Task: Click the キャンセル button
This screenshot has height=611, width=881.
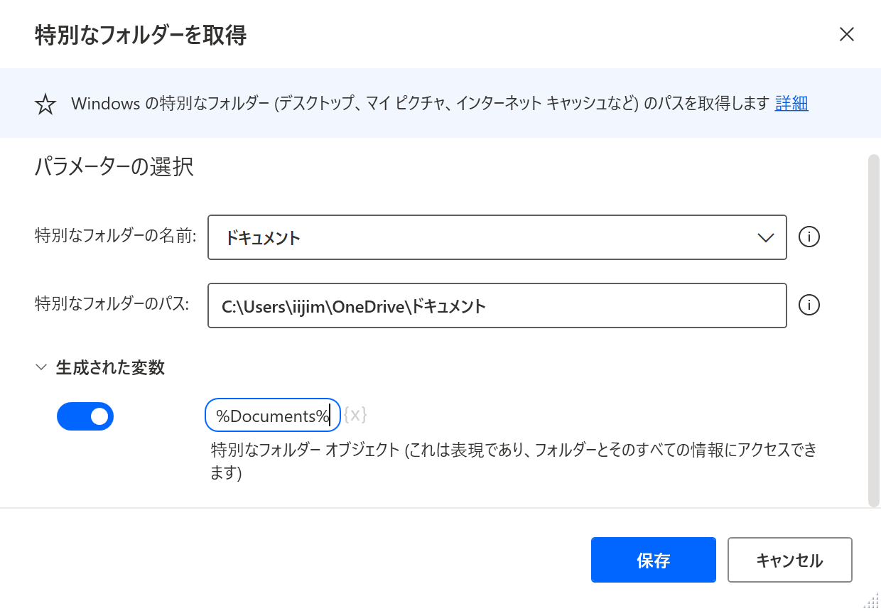Action: [x=790, y=560]
